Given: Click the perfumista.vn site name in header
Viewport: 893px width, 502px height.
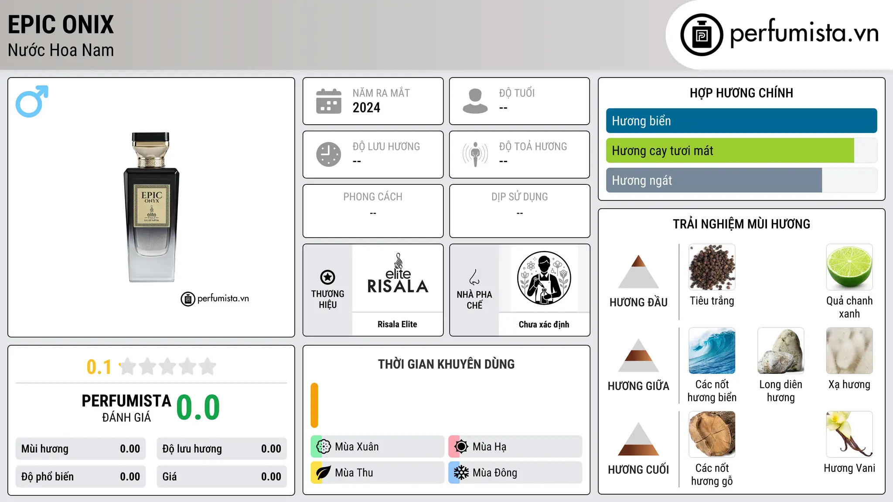Looking at the screenshot, I should coord(804,32).
